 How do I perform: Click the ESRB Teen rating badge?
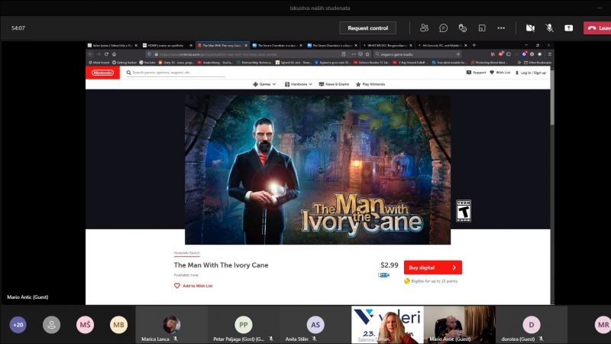pyautogui.click(x=463, y=210)
